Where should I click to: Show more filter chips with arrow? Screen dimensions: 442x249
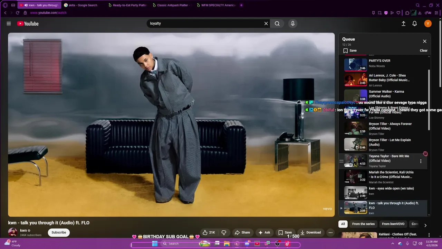click(425, 225)
